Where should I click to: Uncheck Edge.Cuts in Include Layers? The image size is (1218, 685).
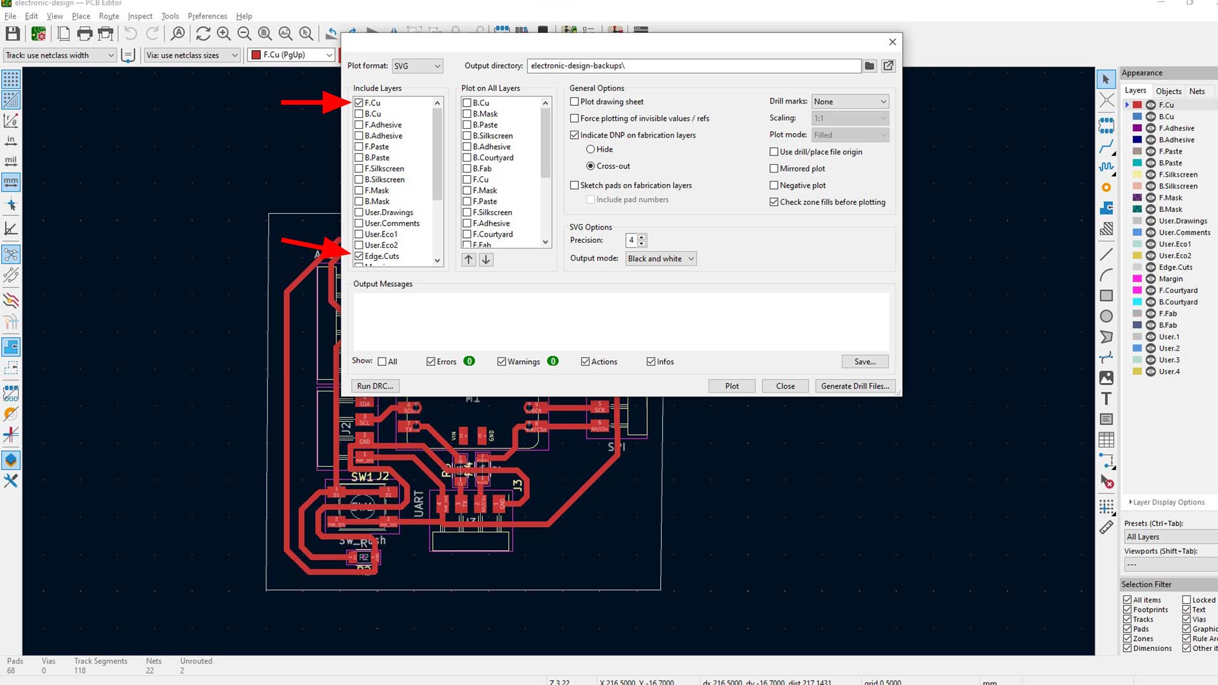[x=359, y=256]
